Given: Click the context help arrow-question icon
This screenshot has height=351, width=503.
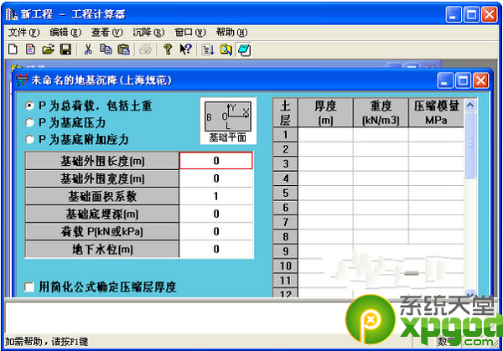Looking at the screenshot, I should coord(185,49).
